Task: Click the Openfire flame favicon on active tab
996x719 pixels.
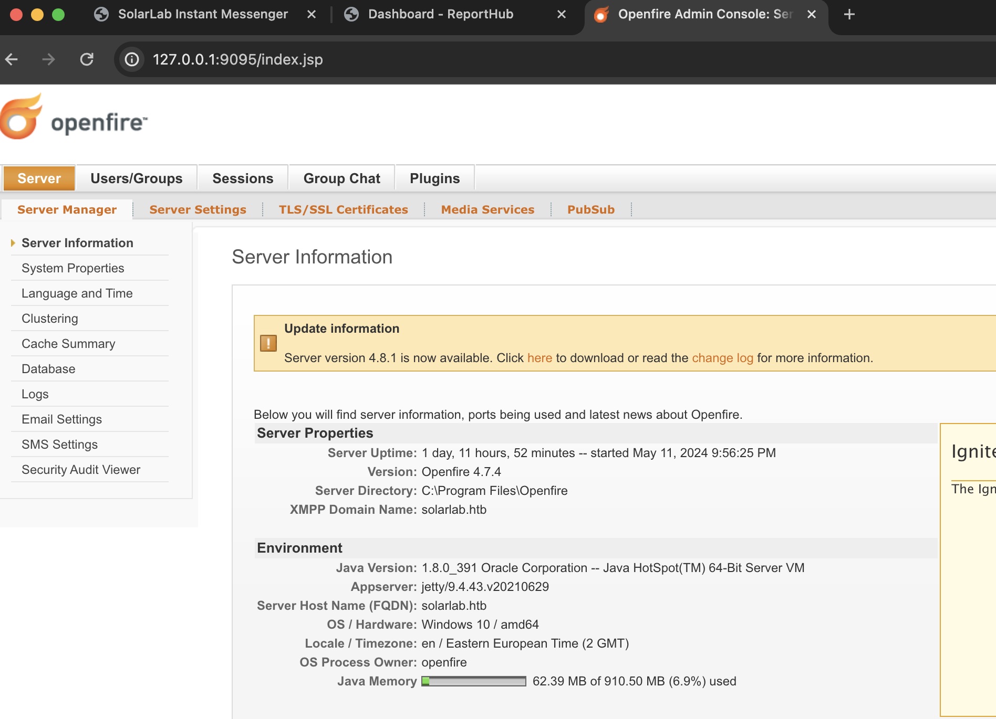Action: pyautogui.click(x=601, y=14)
